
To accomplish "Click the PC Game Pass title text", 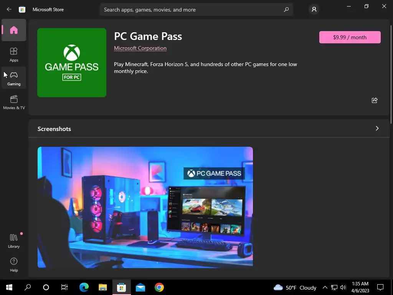I will pos(148,36).
